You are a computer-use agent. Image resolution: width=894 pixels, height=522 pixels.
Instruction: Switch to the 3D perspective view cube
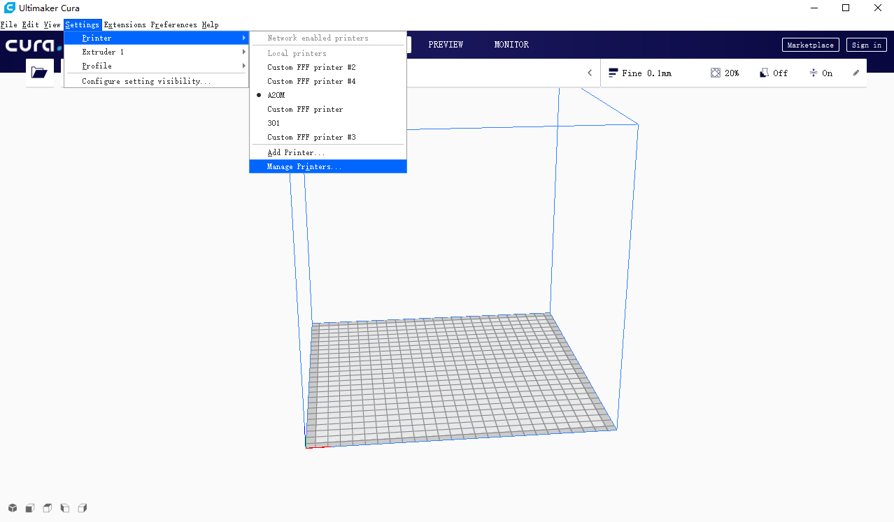tap(13, 508)
